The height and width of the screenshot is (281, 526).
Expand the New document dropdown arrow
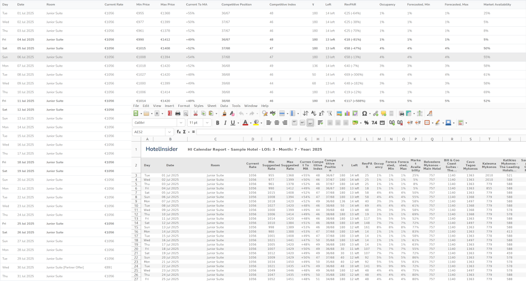(141, 113)
